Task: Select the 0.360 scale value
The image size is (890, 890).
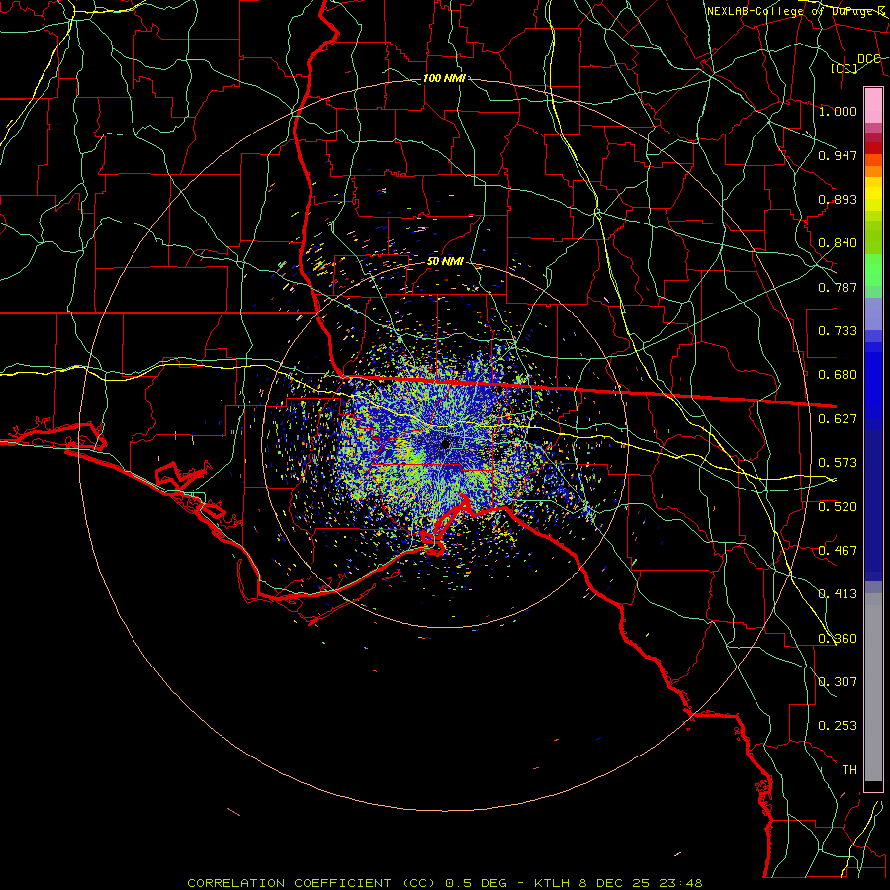Action: click(838, 639)
